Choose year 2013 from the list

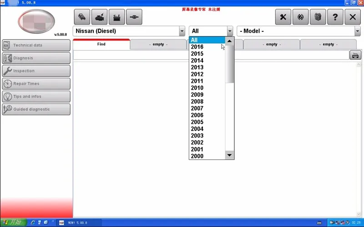coord(207,67)
